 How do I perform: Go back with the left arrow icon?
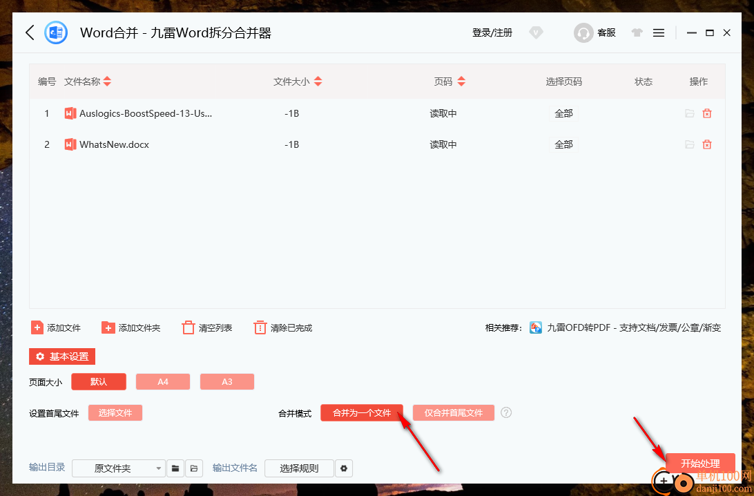click(x=30, y=32)
